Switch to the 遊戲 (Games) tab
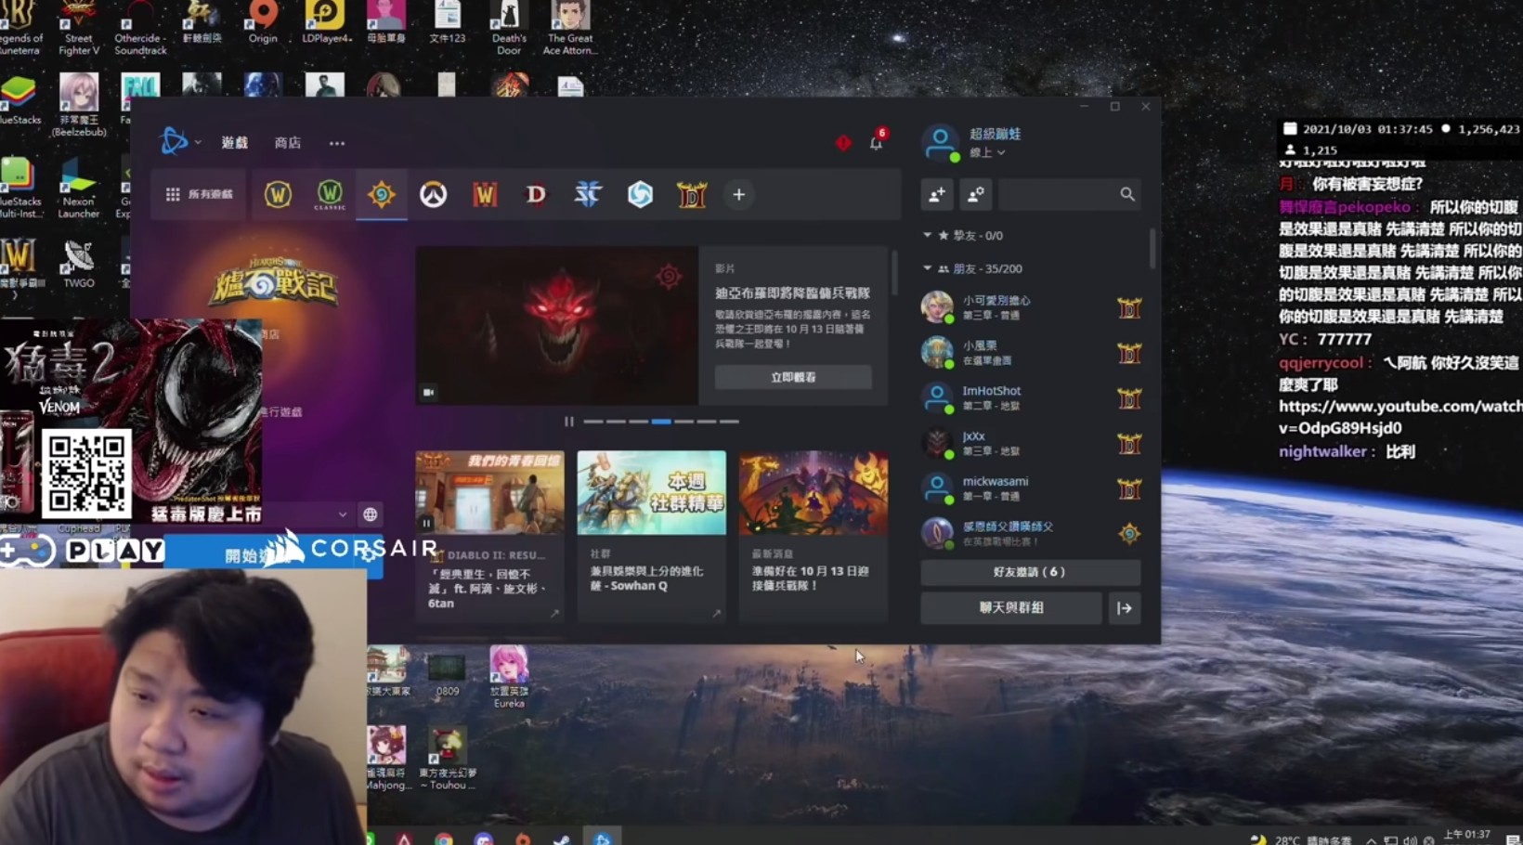Image resolution: width=1523 pixels, height=845 pixels. point(235,143)
